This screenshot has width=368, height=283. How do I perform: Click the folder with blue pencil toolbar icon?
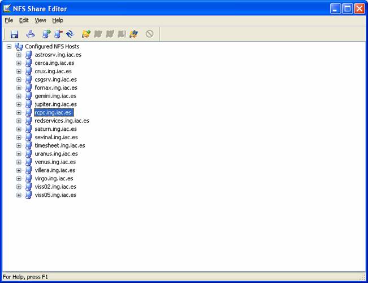pyautogui.click(x=133, y=34)
